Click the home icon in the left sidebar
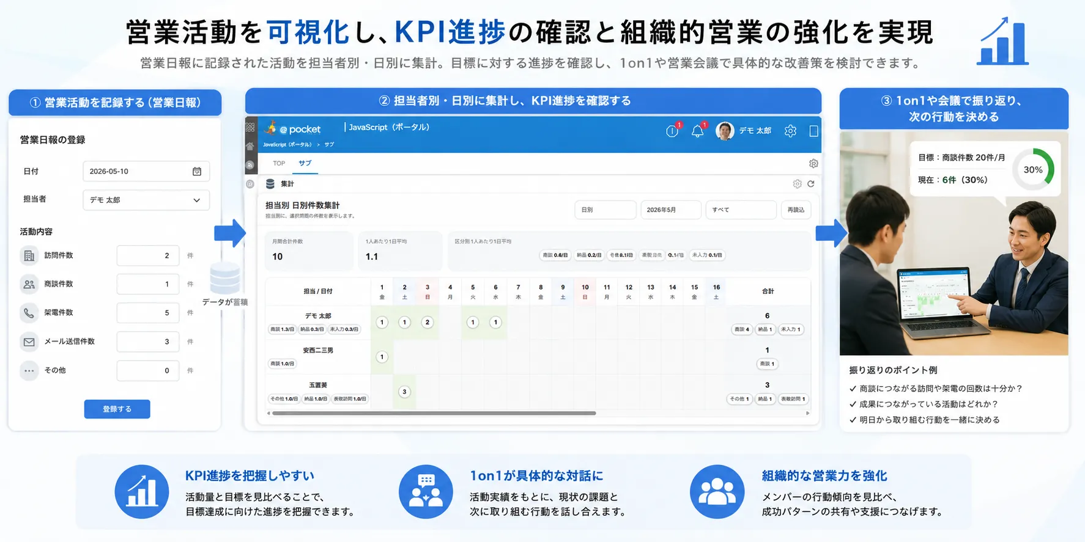The image size is (1085, 542). tap(250, 147)
